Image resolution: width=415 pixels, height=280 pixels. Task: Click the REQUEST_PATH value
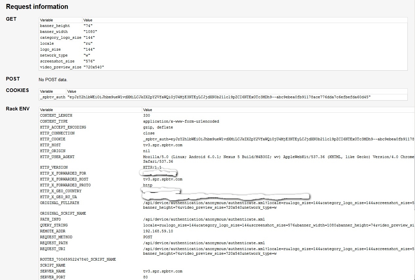(204, 243)
